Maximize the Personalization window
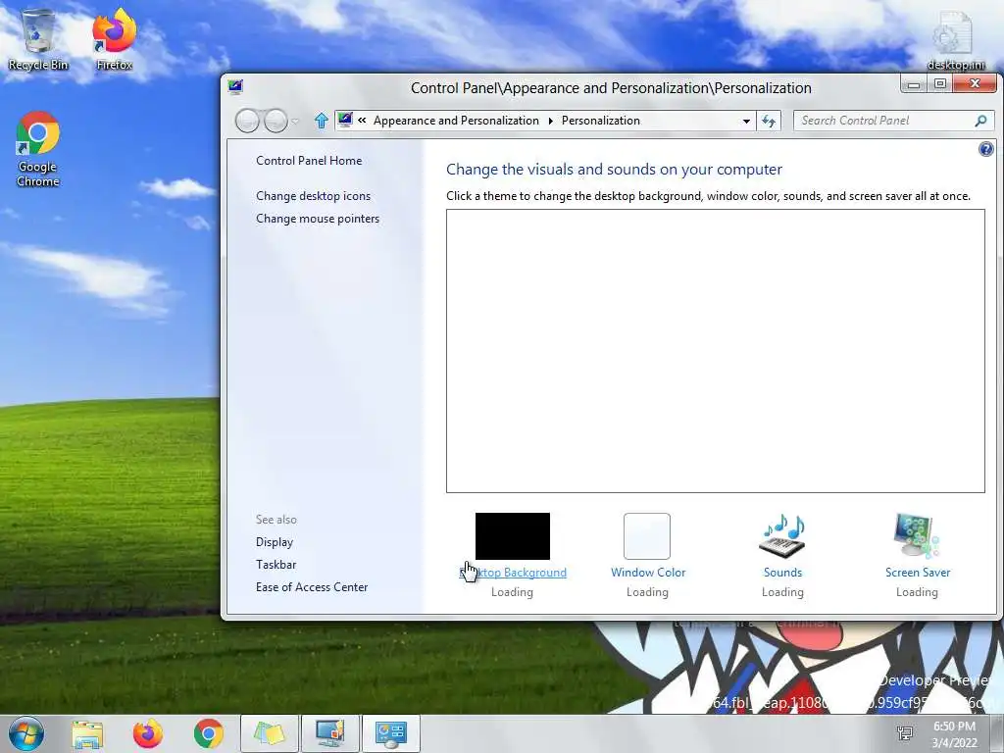Screen dimensions: 1004x753 pyautogui.click(x=940, y=84)
